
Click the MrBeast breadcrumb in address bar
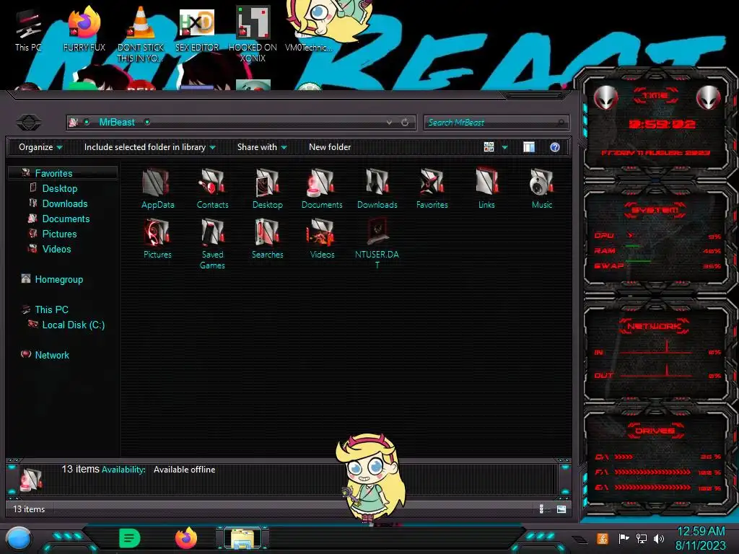pyautogui.click(x=117, y=123)
